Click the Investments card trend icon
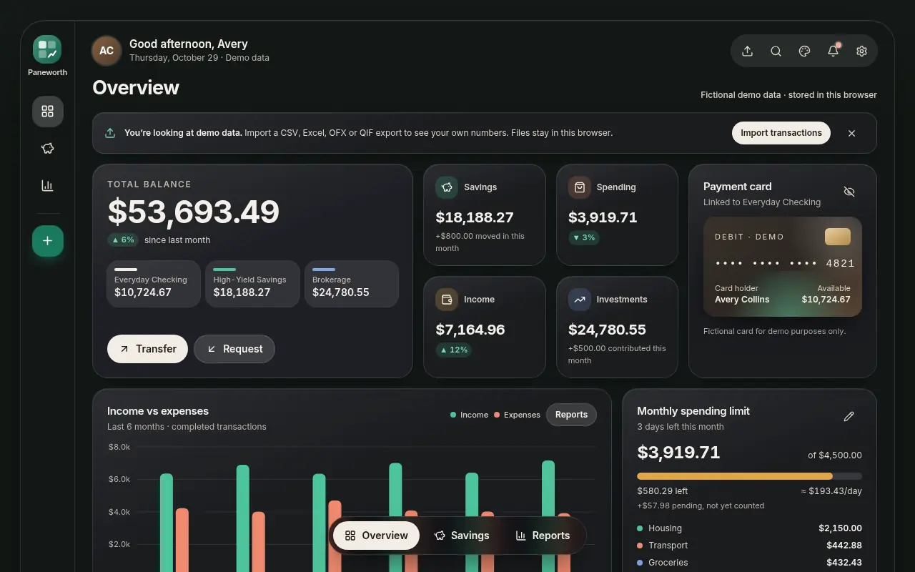Screen dimensions: 915x572 pos(580,300)
